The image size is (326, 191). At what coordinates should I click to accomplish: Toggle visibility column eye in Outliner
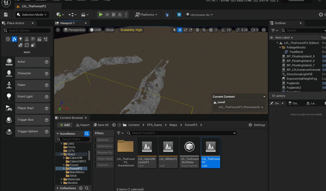tap(271, 38)
